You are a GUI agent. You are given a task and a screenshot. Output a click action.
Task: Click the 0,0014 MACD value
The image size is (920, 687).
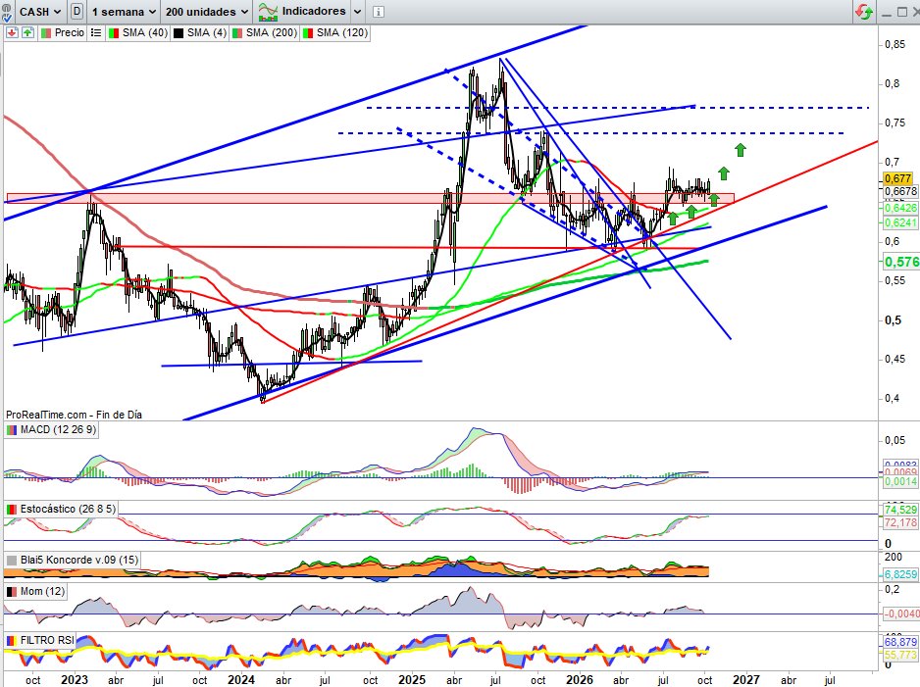point(900,482)
